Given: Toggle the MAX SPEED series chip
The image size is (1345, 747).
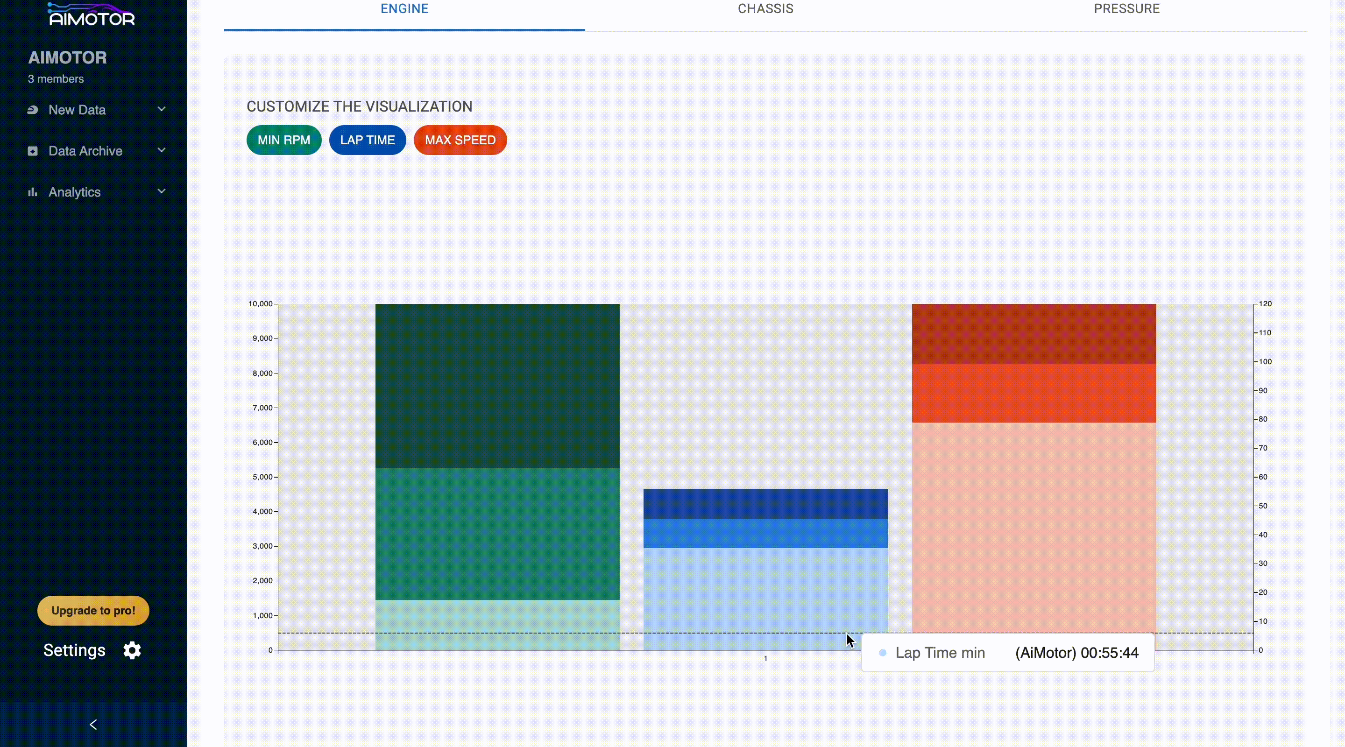Looking at the screenshot, I should click(x=460, y=140).
